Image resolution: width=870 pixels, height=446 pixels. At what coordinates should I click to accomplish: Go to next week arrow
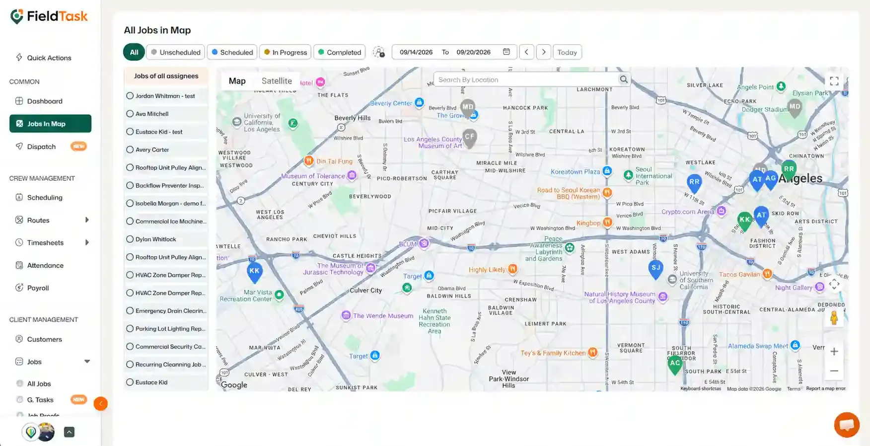click(x=544, y=52)
